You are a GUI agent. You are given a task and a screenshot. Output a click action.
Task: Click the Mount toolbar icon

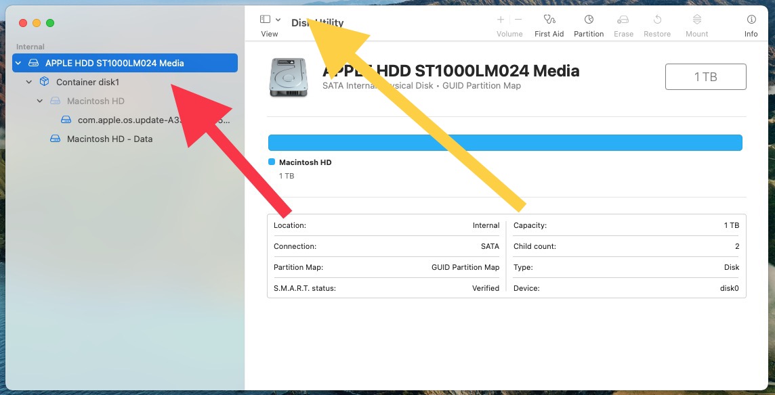tap(697, 20)
